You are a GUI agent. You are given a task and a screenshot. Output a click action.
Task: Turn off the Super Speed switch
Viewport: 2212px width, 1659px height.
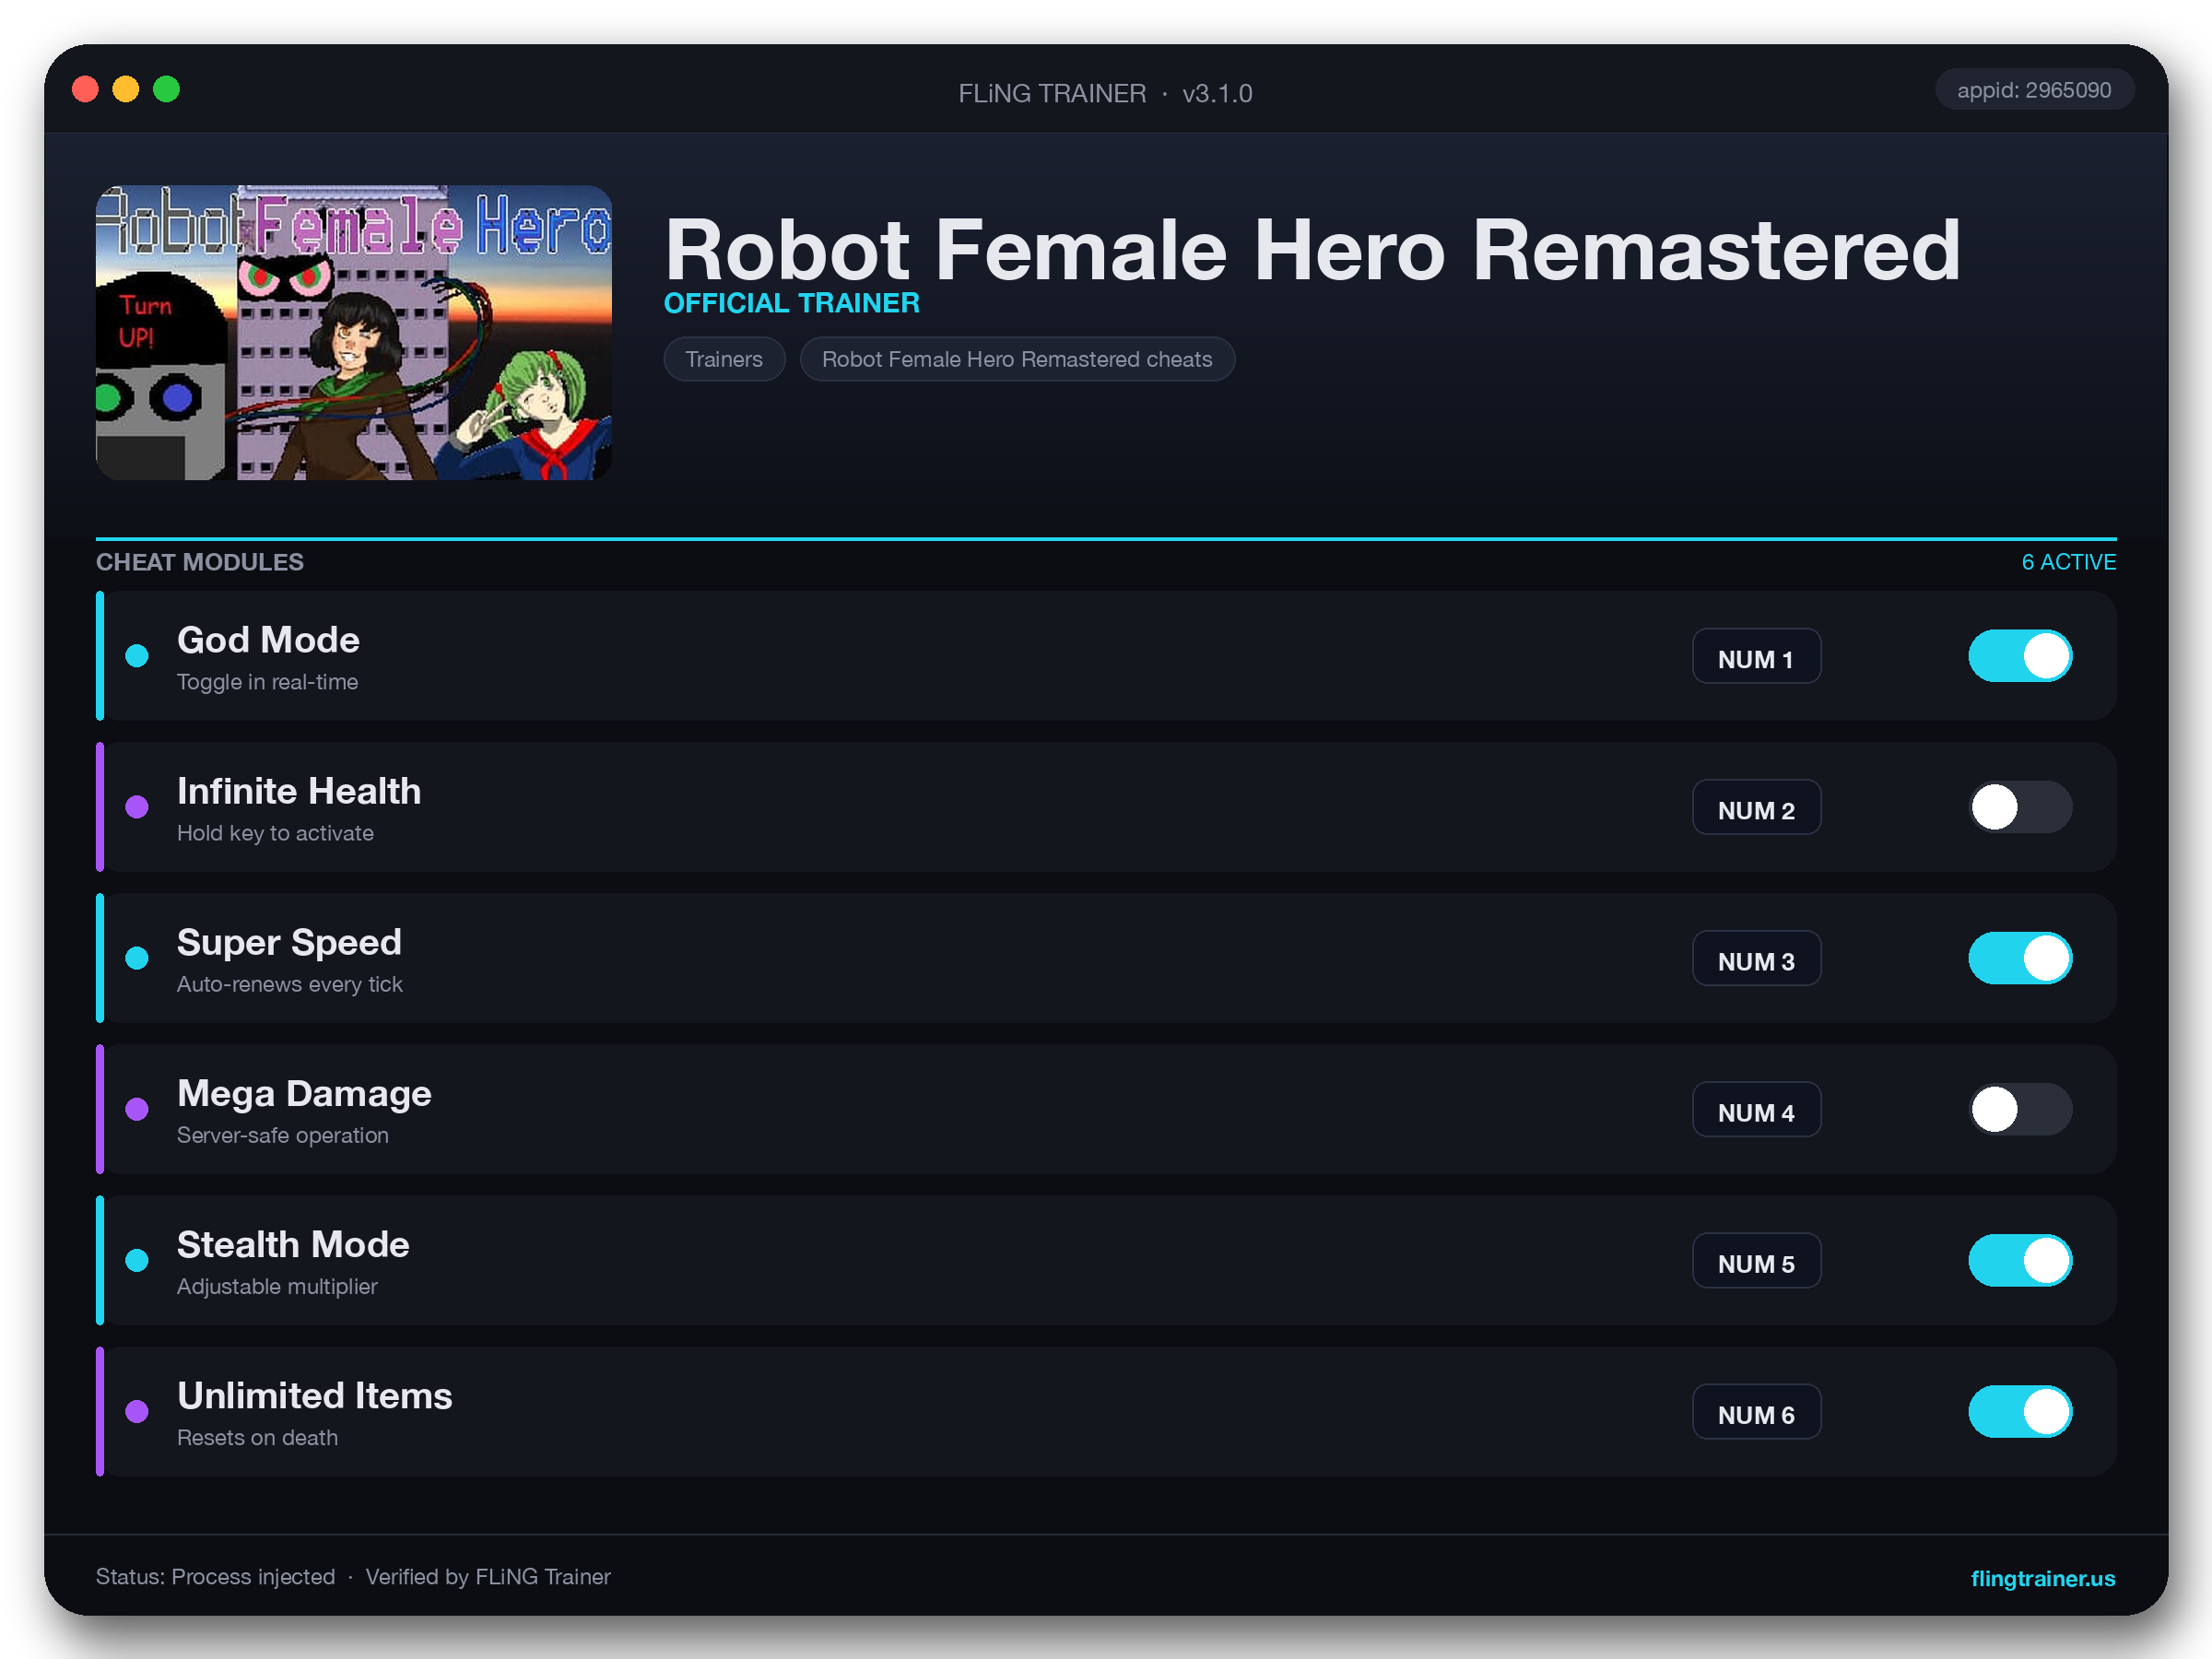(2020, 958)
